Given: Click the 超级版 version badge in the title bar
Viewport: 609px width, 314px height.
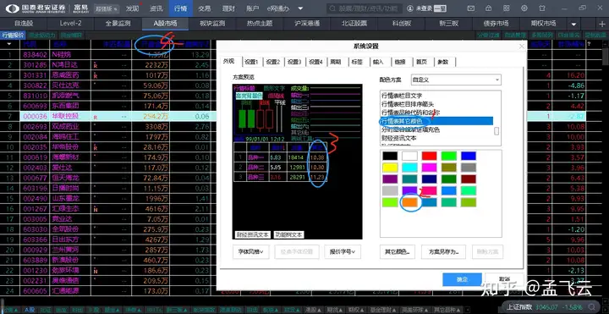Looking at the screenshot, I should 107,8.
